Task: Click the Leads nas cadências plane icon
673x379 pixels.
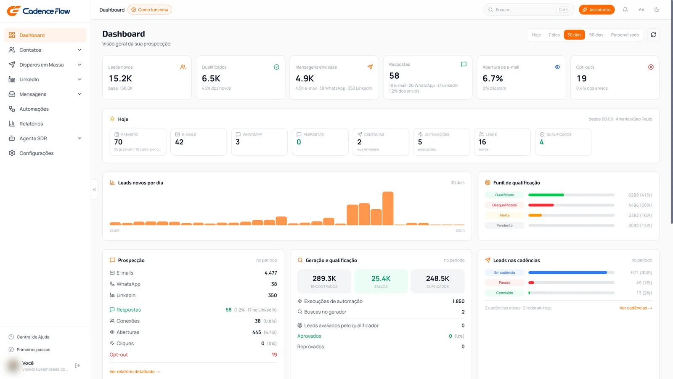Action: click(488, 260)
